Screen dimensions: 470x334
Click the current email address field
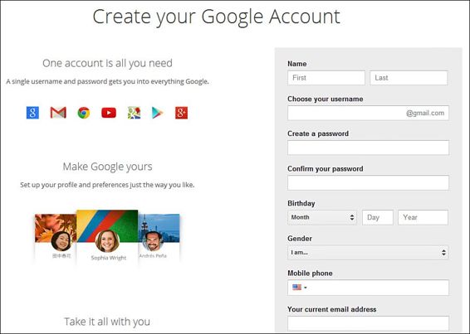(368, 323)
